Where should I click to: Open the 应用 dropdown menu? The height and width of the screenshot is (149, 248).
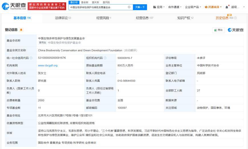tap(159, 7)
